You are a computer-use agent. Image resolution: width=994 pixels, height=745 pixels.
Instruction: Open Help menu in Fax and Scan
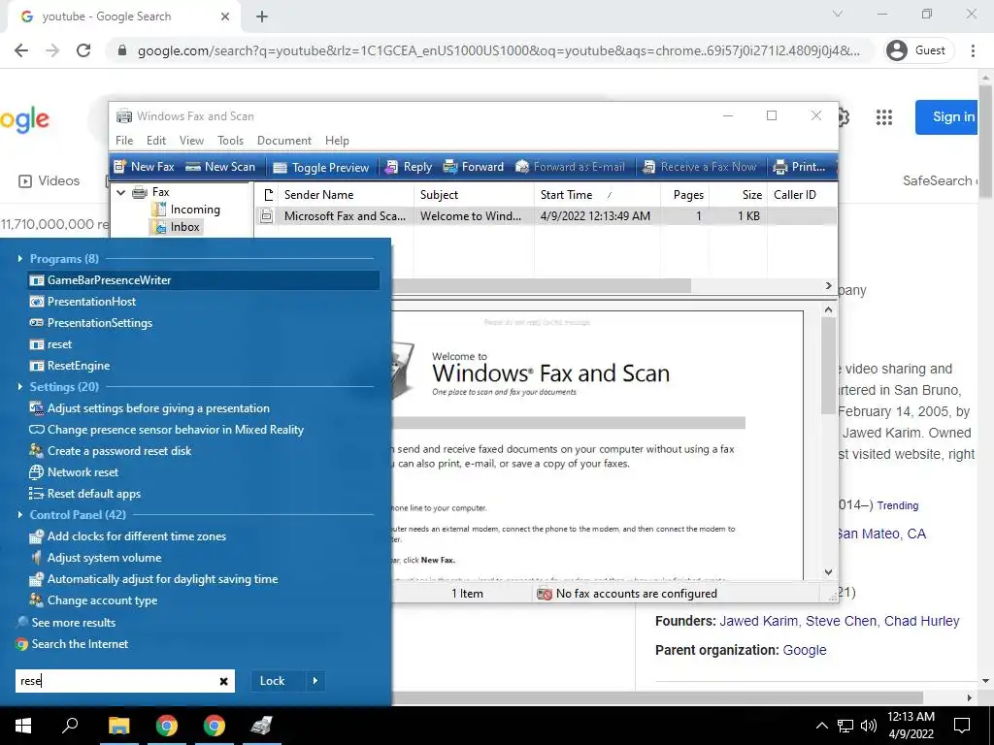(x=337, y=141)
